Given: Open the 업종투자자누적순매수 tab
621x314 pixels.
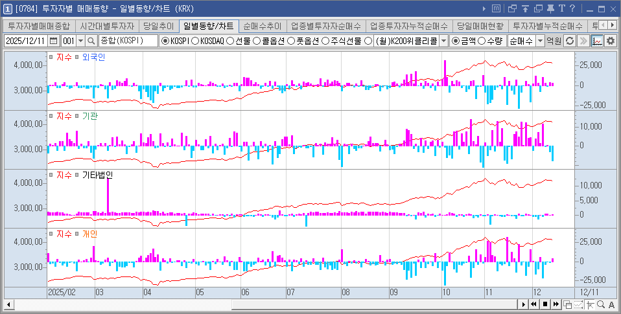Looking at the screenshot, I should click(409, 26).
